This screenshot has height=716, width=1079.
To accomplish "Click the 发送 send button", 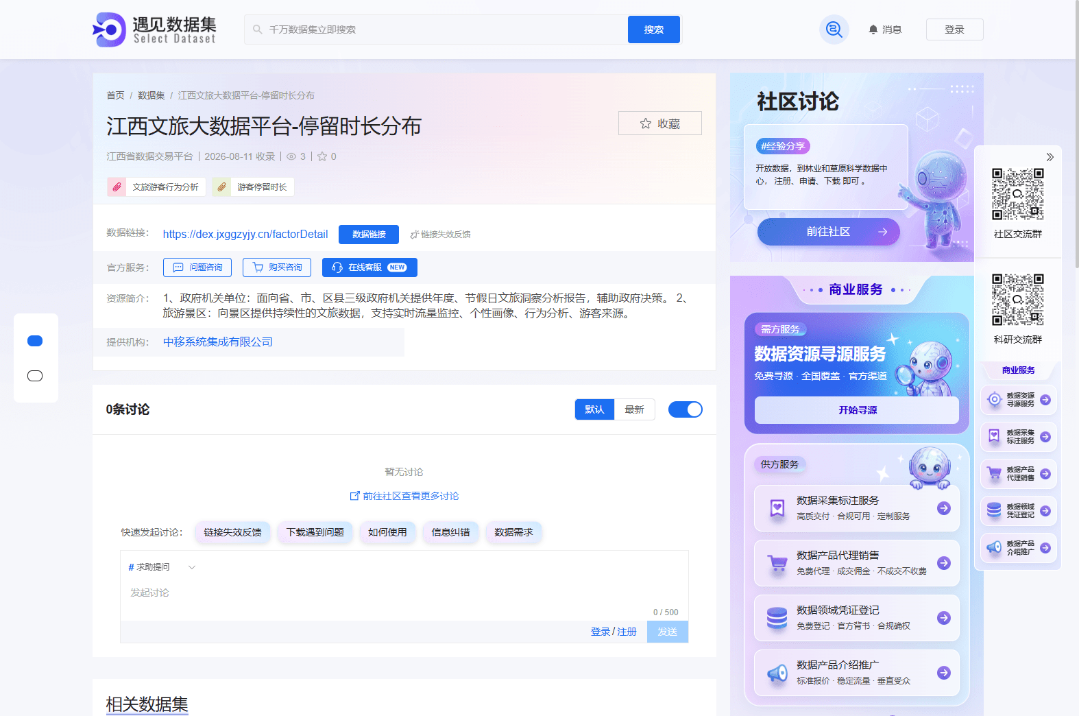I will pos(668,632).
